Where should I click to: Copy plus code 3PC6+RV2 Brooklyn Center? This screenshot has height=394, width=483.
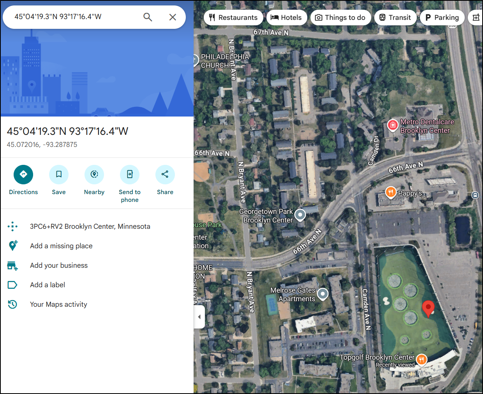(x=90, y=226)
